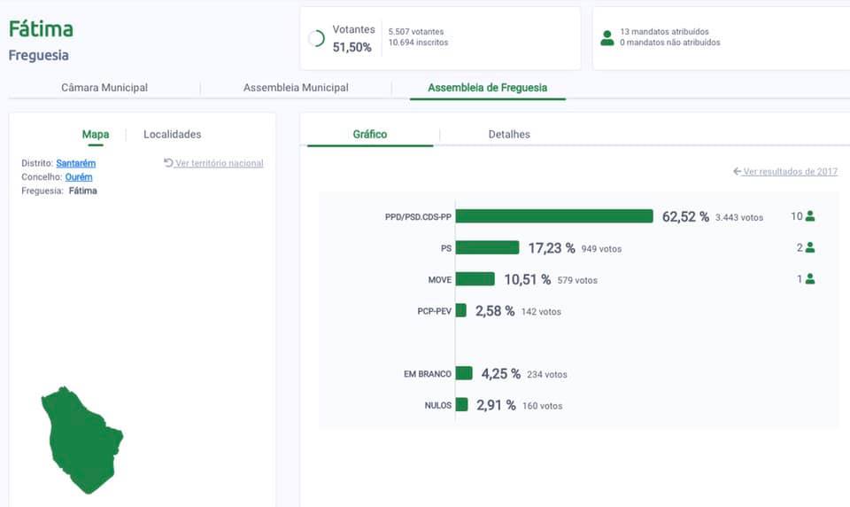
Task: Switch to Assembleia Municipal tab
Action: [296, 88]
